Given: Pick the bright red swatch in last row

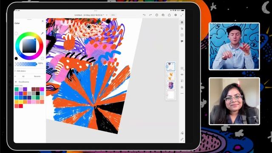Looking at the screenshot, I should (21, 106).
